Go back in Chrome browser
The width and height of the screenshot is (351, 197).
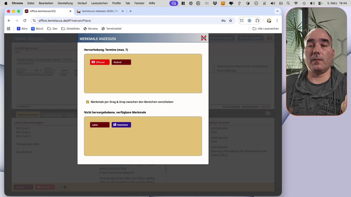(x=9, y=21)
